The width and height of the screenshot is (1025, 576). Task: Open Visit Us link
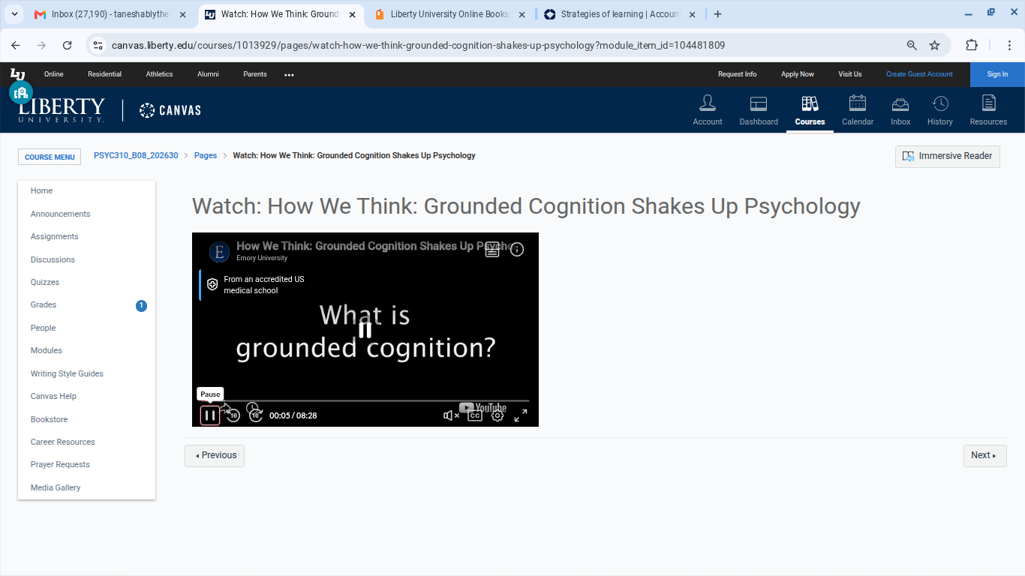849,74
